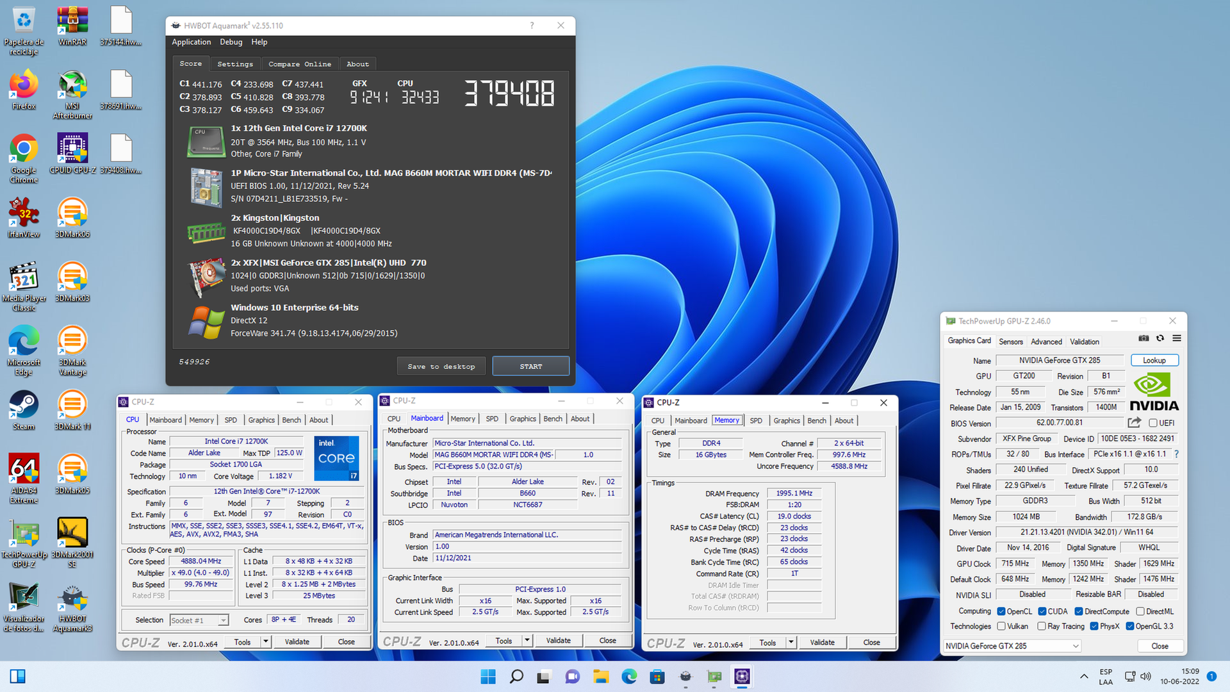Image resolution: width=1230 pixels, height=692 pixels.
Task: Click the Intel Core i7 logo in CPU-Z
Action: [337, 458]
